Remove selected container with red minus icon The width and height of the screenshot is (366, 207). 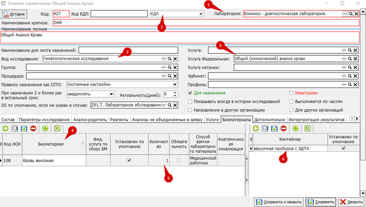point(284,128)
